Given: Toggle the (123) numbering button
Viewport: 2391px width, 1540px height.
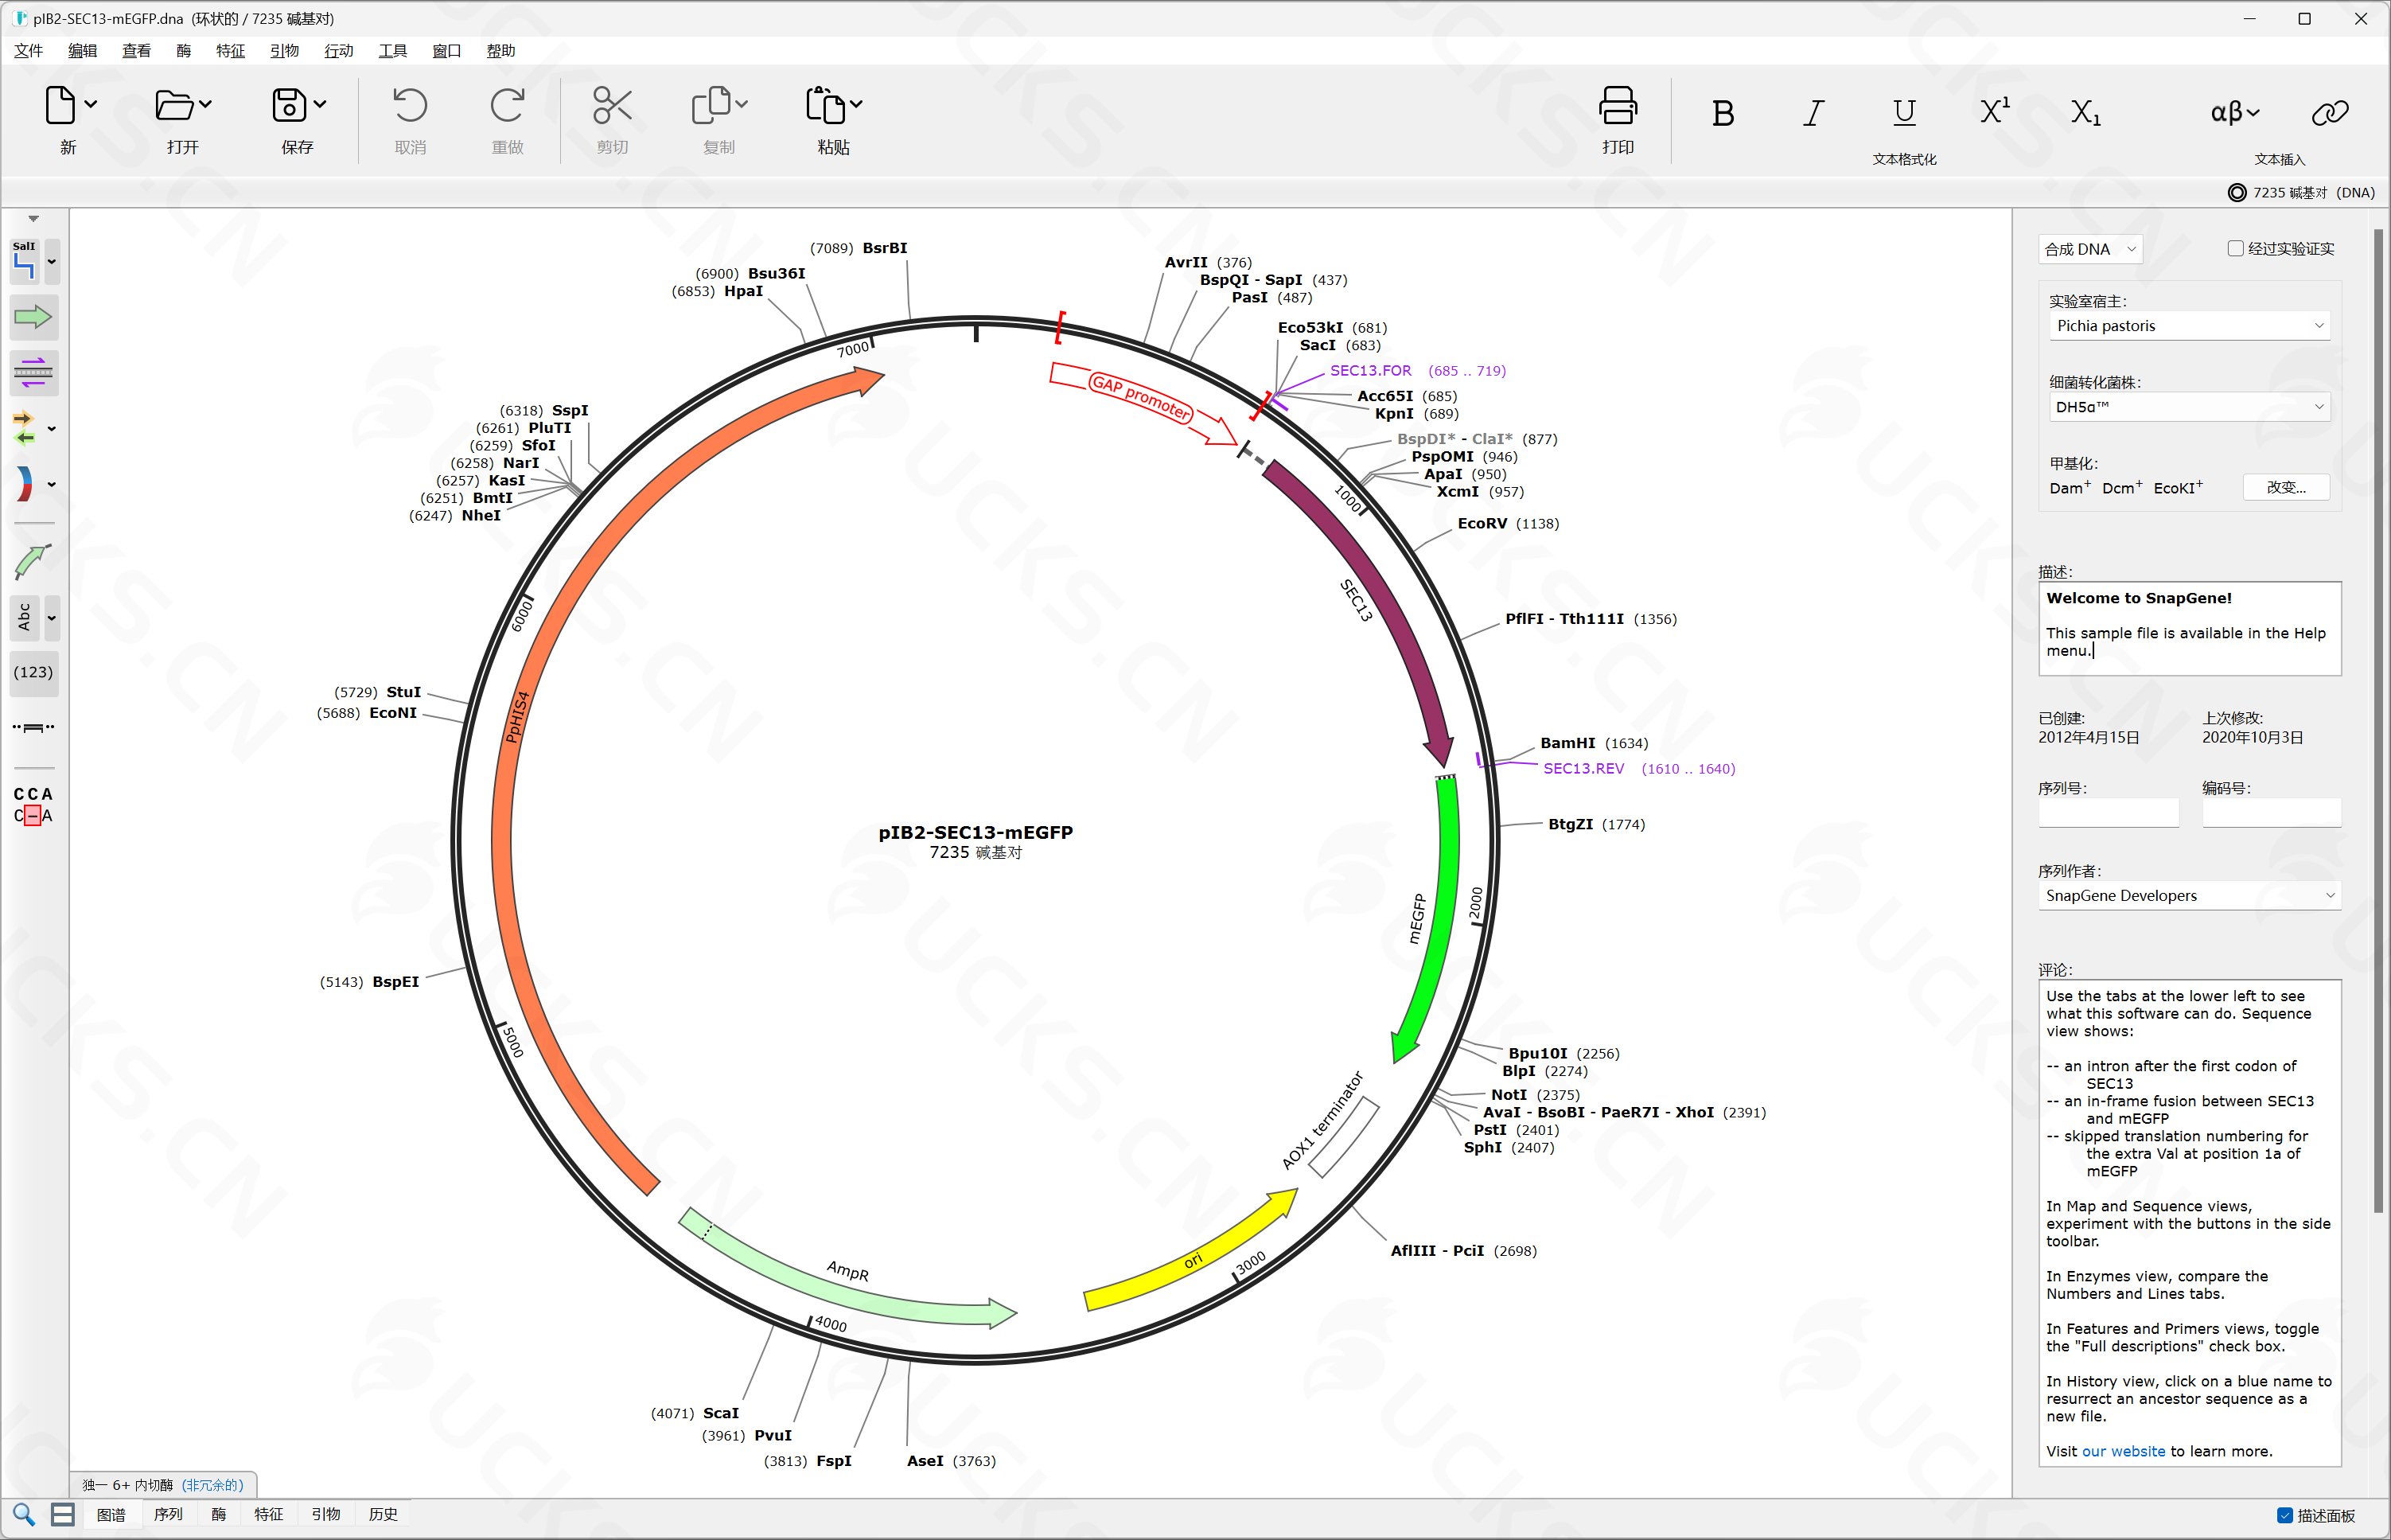Looking at the screenshot, I should click(33, 672).
